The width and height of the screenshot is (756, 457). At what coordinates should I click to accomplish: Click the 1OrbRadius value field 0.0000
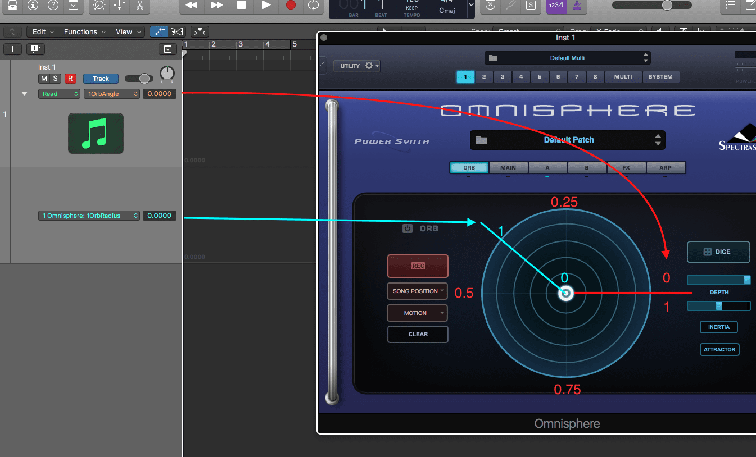pyautogui.click(x=160, y=216)
